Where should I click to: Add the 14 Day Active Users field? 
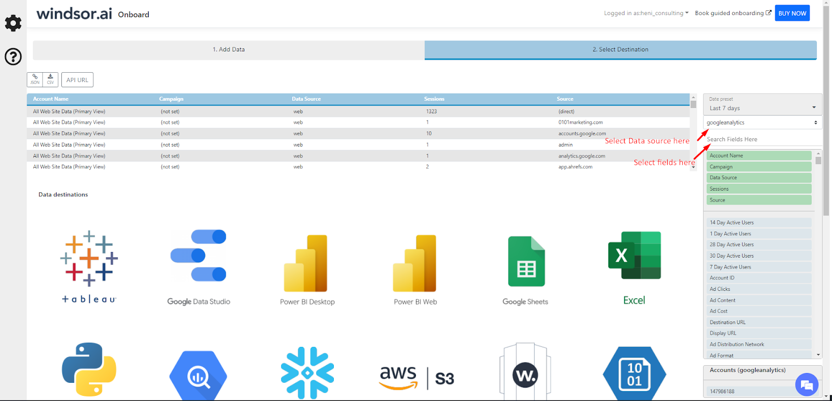pos(759,222)
